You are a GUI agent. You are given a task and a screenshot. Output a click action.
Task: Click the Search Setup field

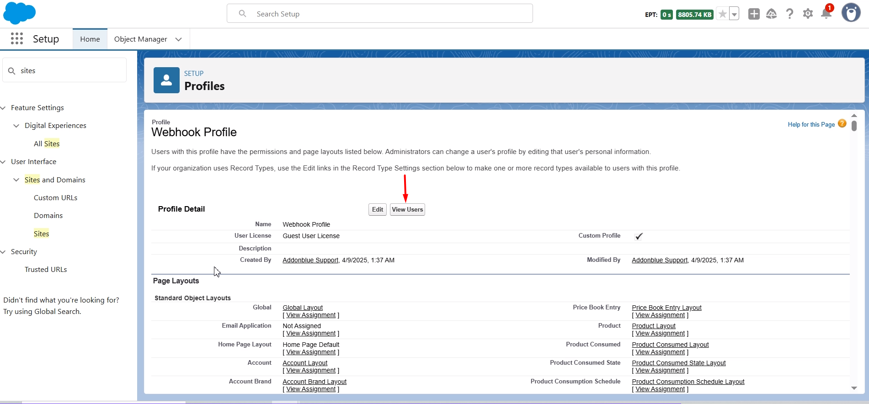point(380,14)
